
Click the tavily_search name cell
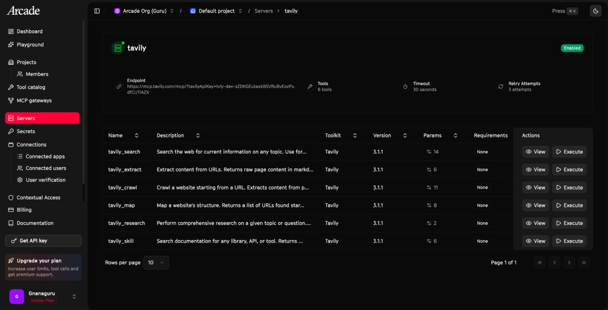pyautogui.click(x=124, y=151)
